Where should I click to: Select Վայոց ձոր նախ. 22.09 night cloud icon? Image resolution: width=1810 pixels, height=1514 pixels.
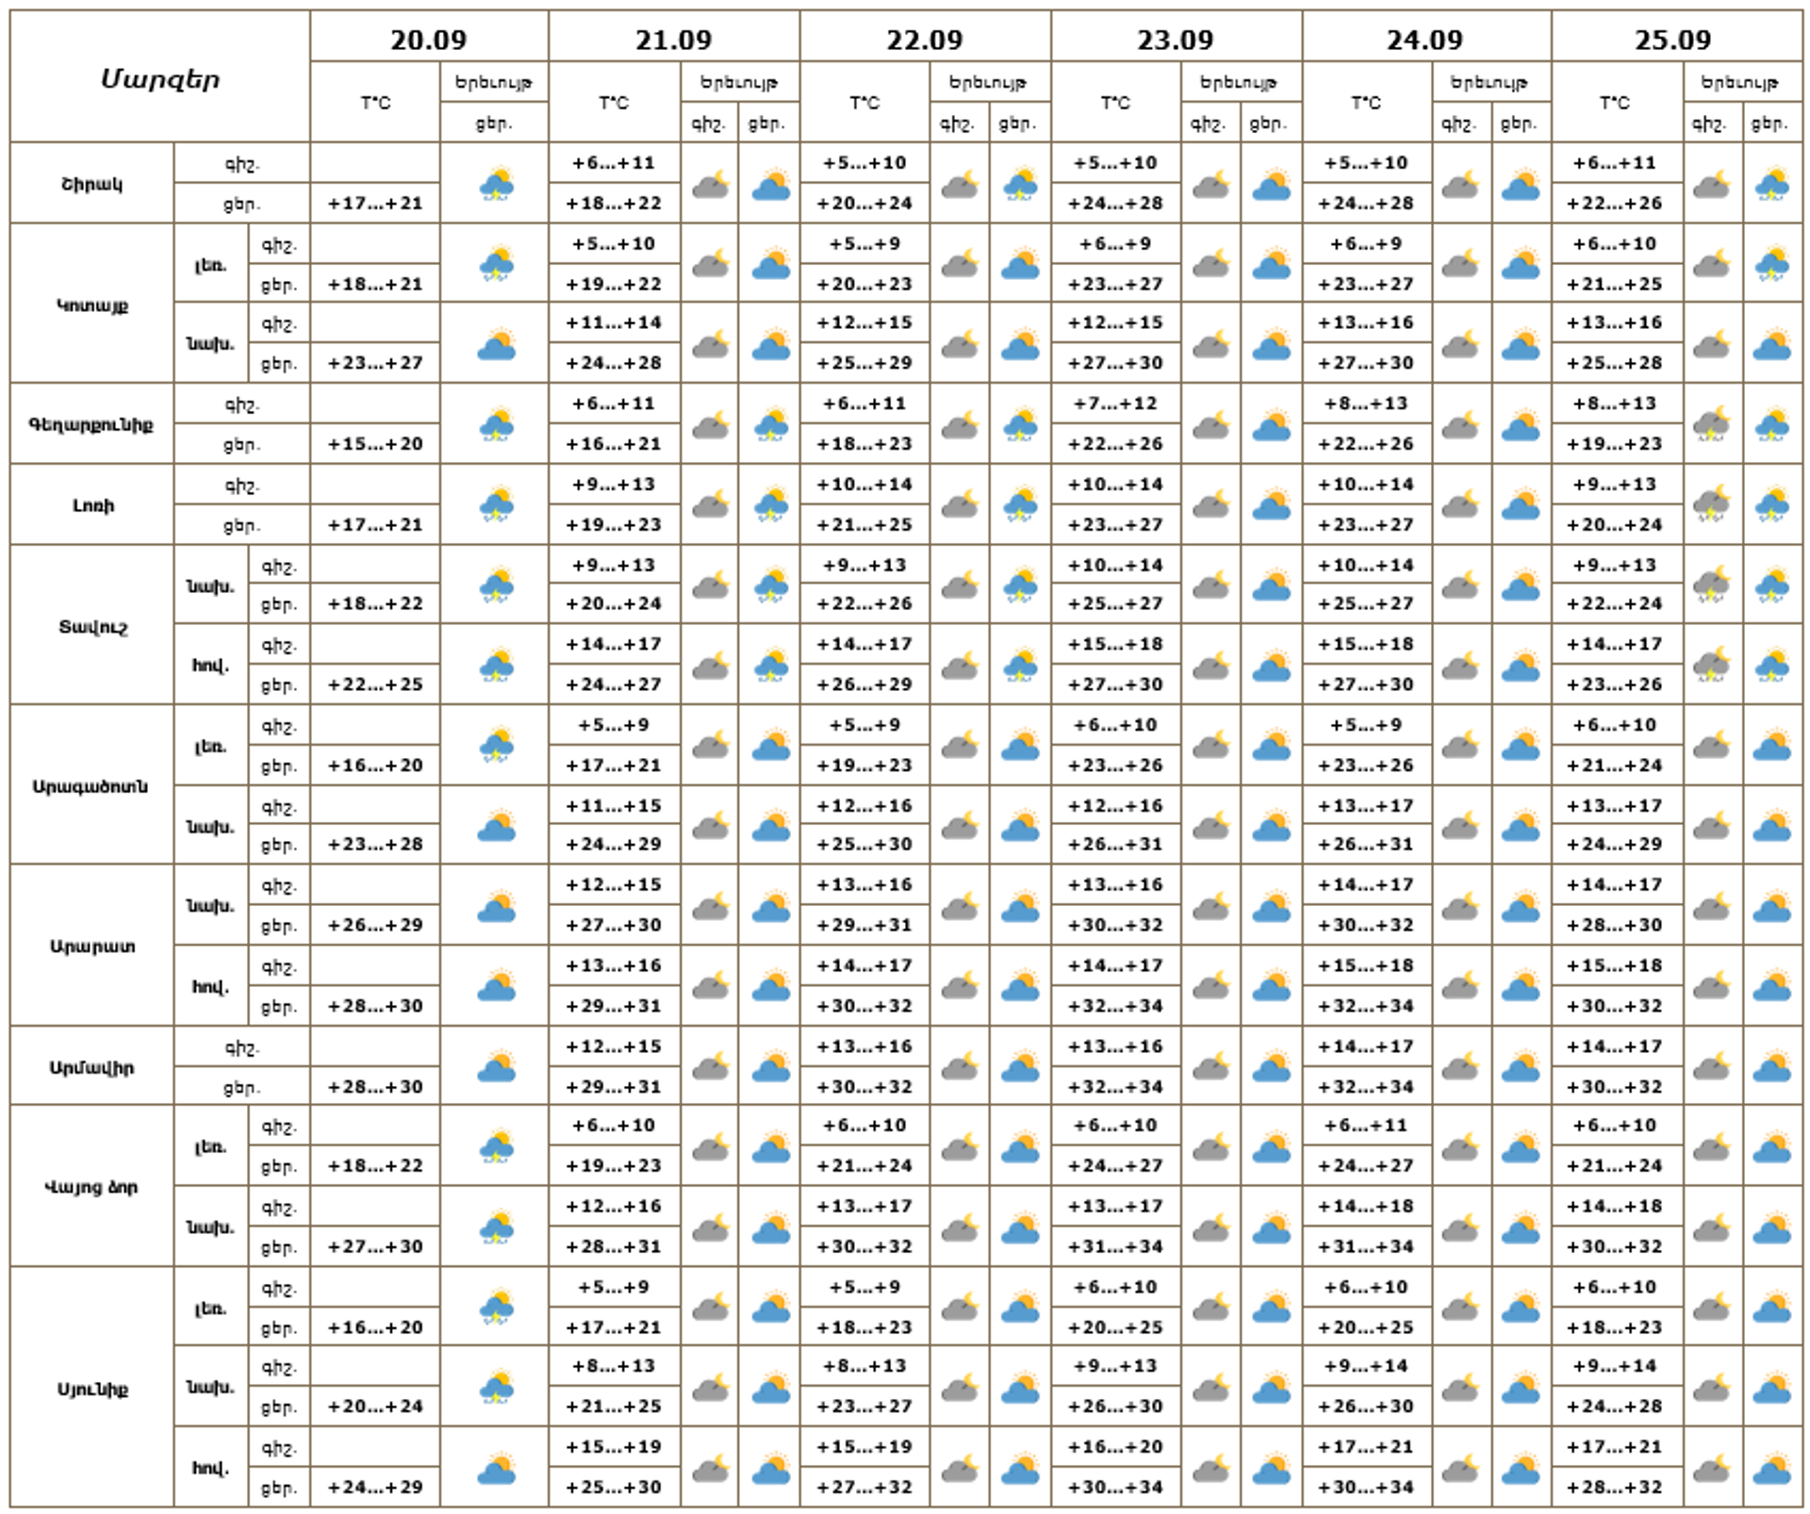click(x=960, y=1227)
